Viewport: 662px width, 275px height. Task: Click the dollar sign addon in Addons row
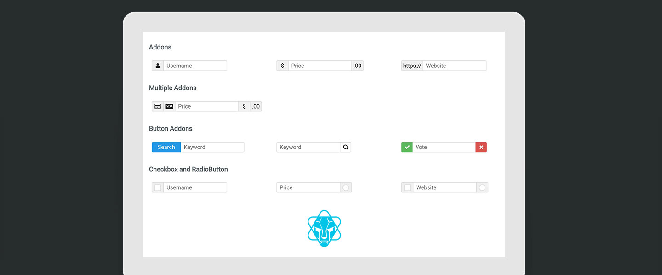282,66
